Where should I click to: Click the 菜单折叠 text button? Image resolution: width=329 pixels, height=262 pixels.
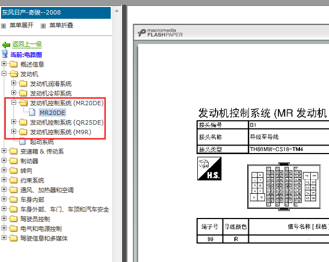click(x=61, y=26)
